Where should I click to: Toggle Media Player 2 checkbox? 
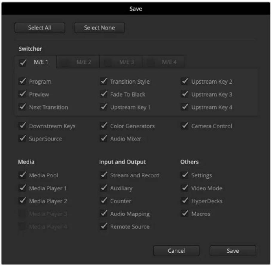point(22,201)
